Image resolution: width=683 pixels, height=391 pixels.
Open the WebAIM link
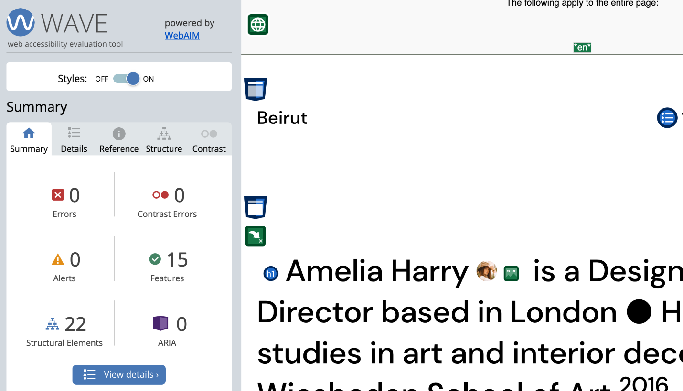click(182, 35)
